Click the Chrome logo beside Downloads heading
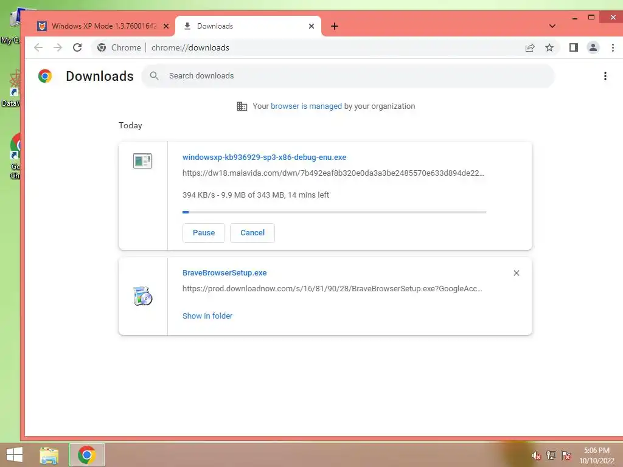The image size is (623, 467). pyautogui.click(x=45, y=76)
